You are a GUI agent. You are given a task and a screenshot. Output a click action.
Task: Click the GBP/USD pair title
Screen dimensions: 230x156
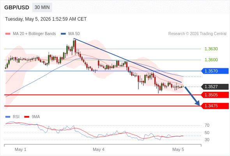pyautogui.click(x=17, y=7)
